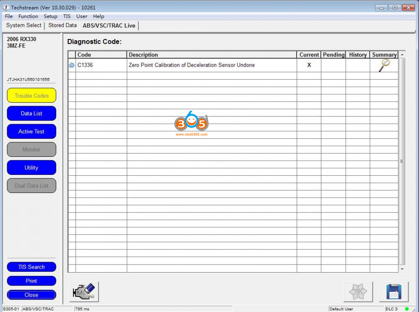
Task: Click the Diagnostic Code heading
Action: (94, 42)
